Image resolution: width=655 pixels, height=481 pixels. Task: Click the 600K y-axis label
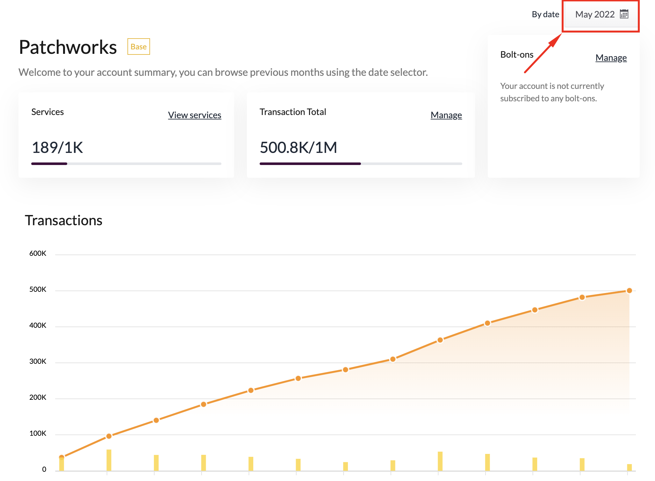tap(38, 253)
